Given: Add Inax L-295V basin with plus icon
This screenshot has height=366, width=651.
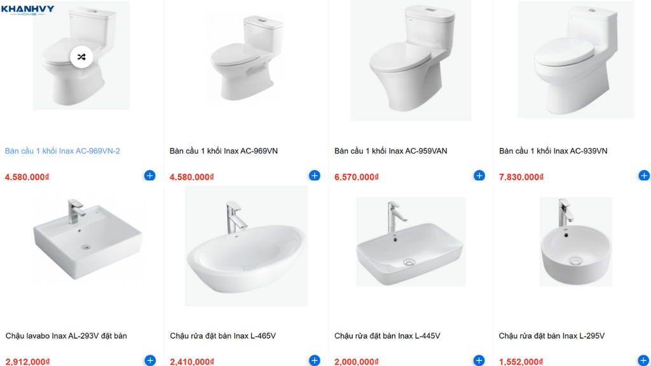Looking at the screenshot, I should (644, 360).
